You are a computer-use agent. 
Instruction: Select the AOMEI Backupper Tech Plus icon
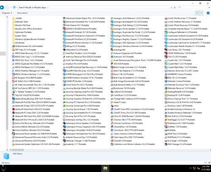pyautogui.click(x=64, y=74)
